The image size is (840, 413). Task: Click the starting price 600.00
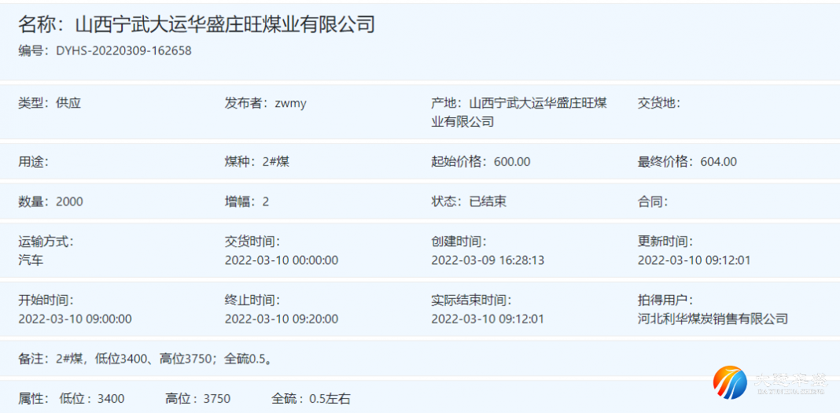click(512, 162)
